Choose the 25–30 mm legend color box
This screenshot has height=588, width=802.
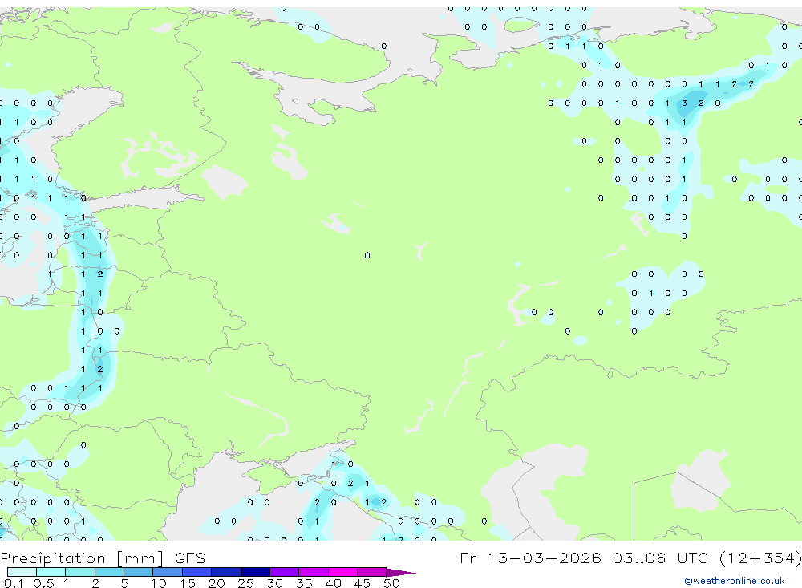(x=255, y=572)
